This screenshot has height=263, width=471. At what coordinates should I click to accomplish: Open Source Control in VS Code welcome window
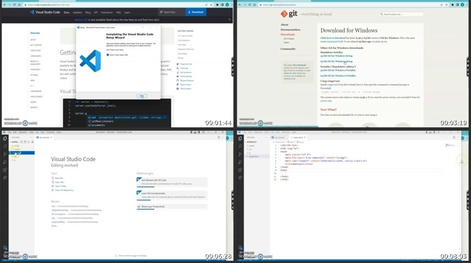[5, 154]
